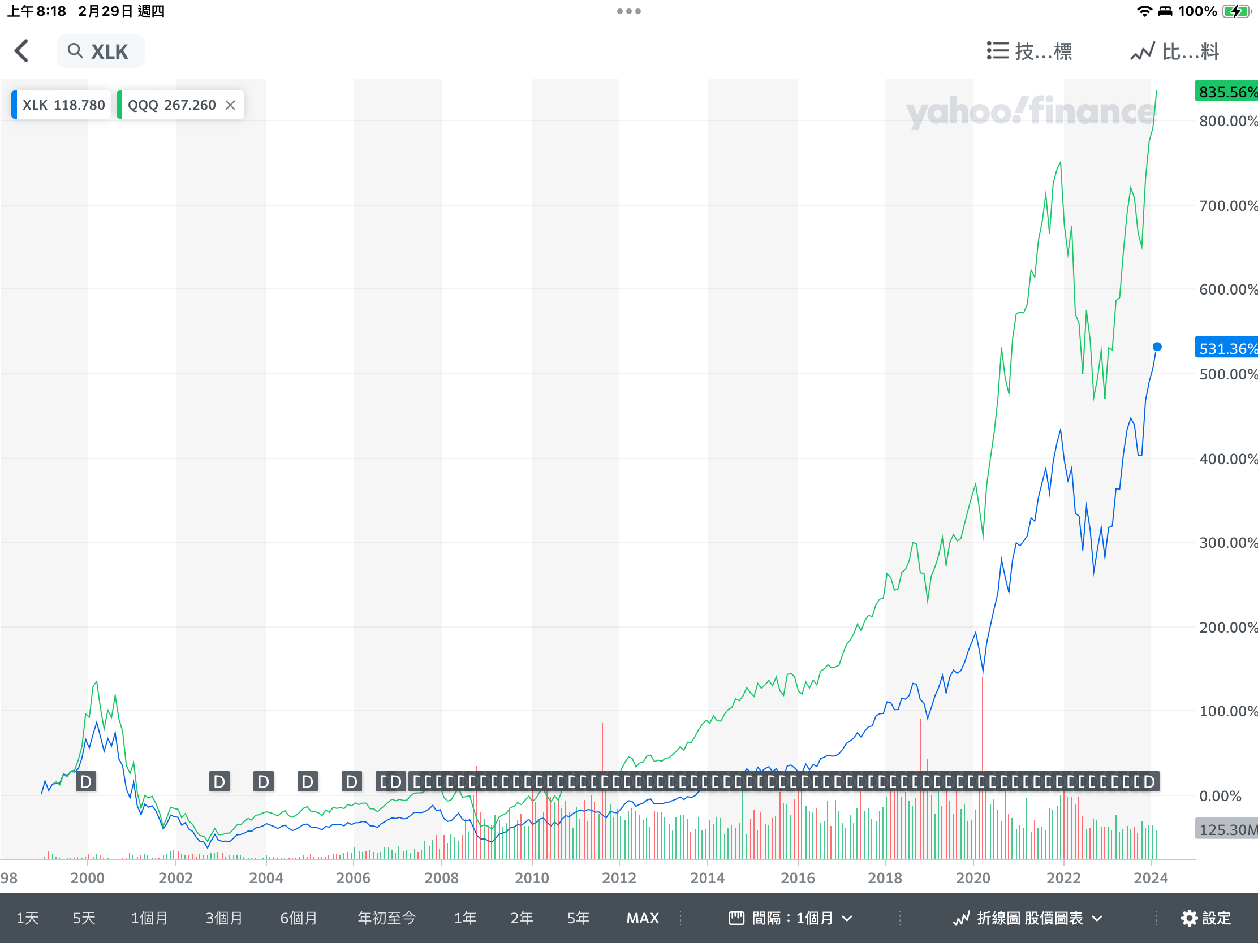Tap the blue XLK color bar
1258x943 pixels.
(14, 105)
